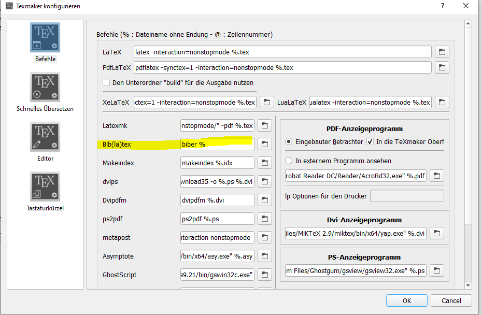Image resolution: width=482 pixels, height=315 pixels.
Task: Open the Befehle settings page icon
Action: click(x=45, y=38)
